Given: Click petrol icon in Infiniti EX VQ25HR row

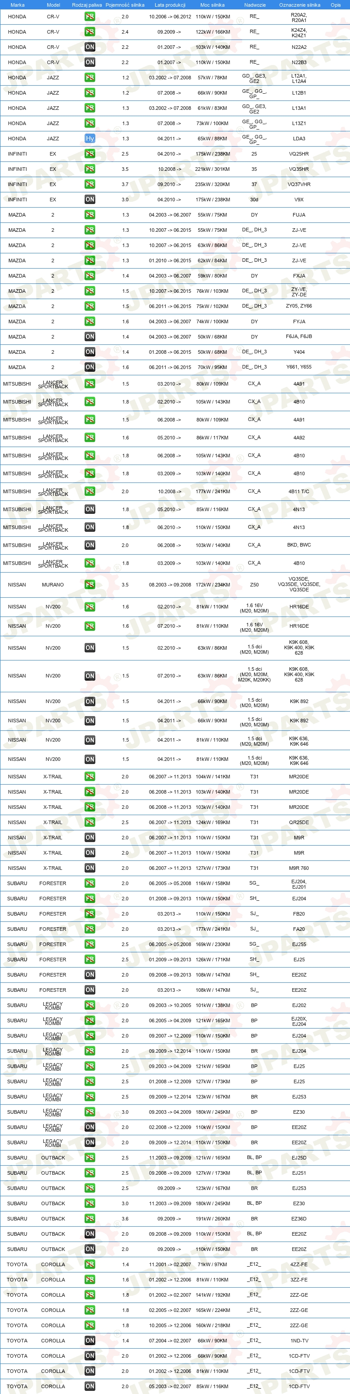Looking at the screenshot, I should (x=90, y=154).
